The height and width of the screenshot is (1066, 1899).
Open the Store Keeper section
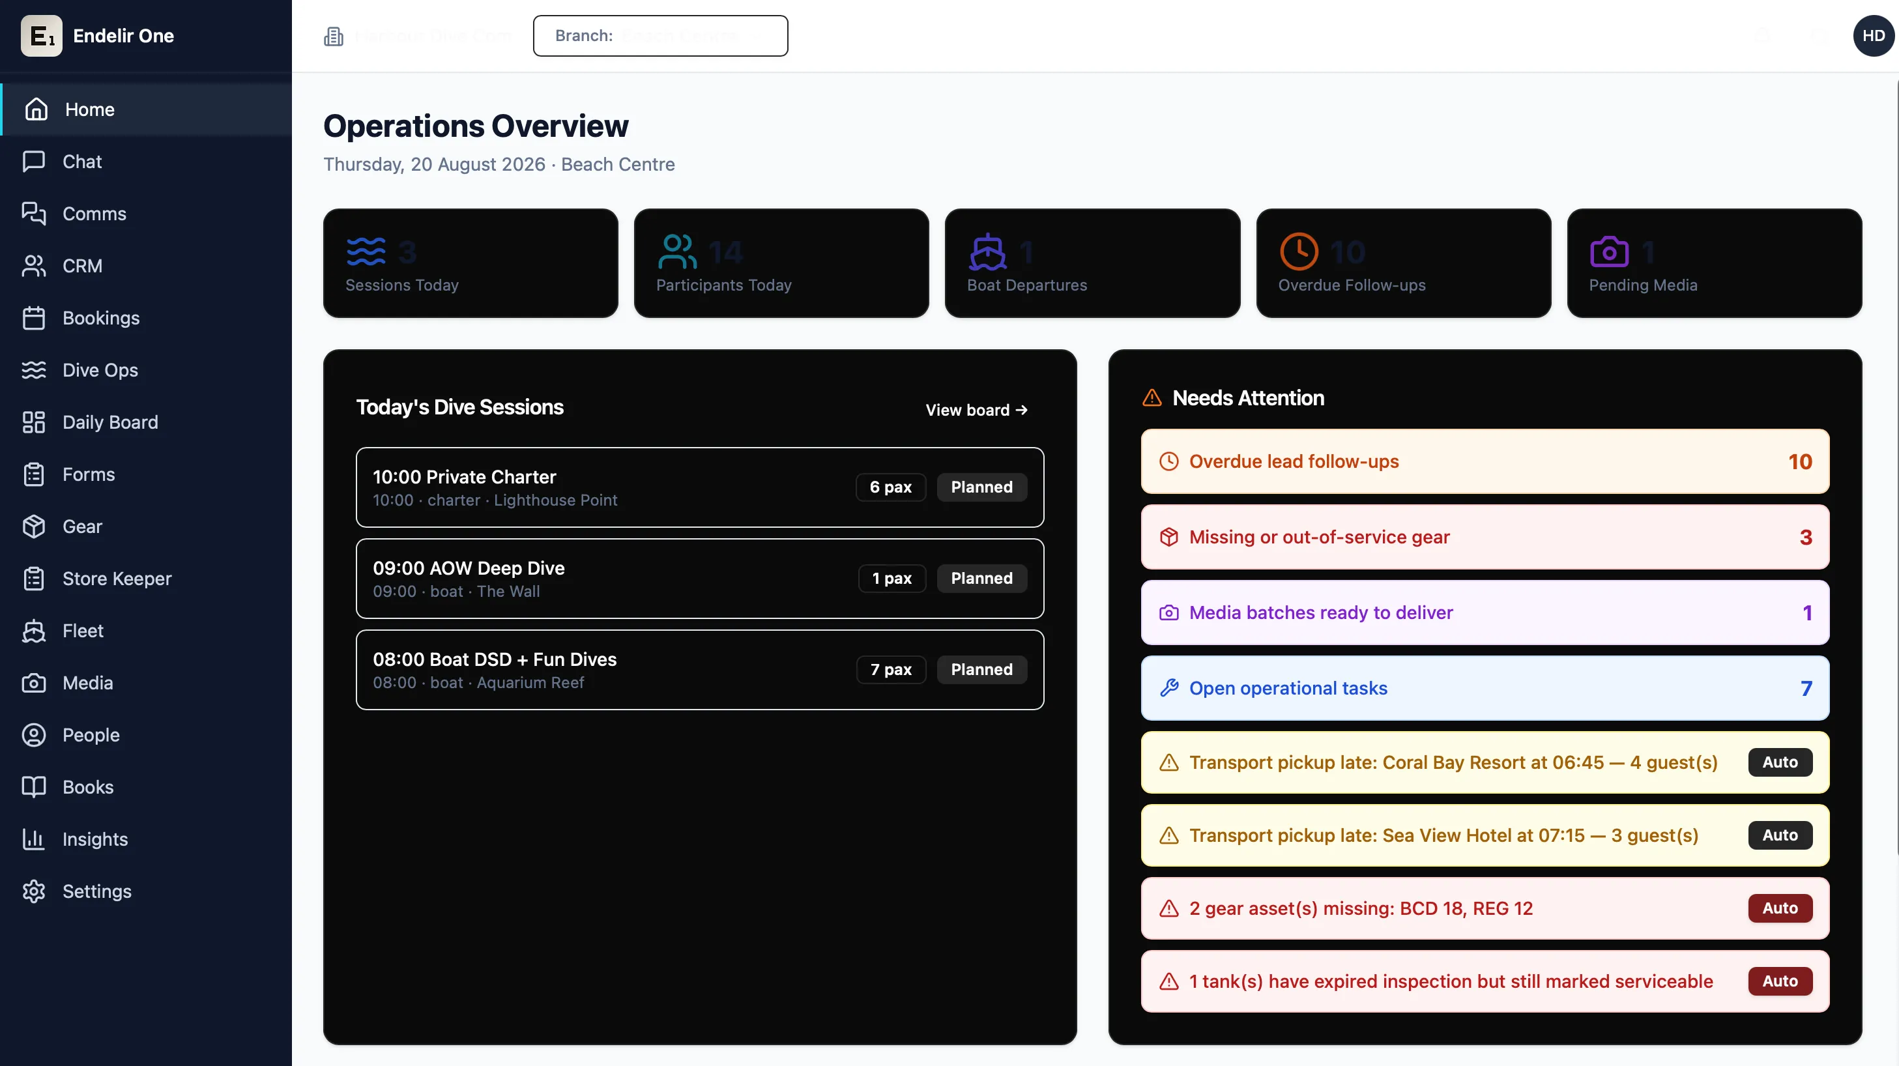coord(146,579)
